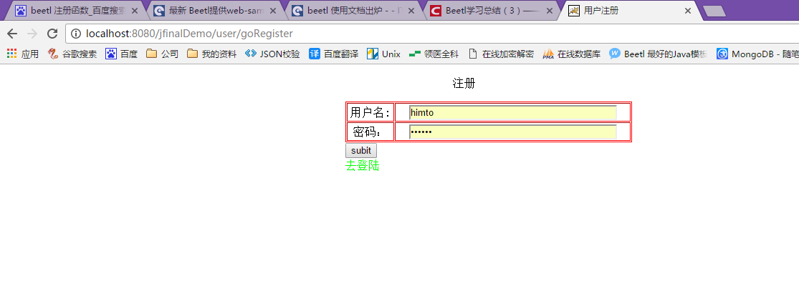Click the 注册 heading text

[464, 84]
